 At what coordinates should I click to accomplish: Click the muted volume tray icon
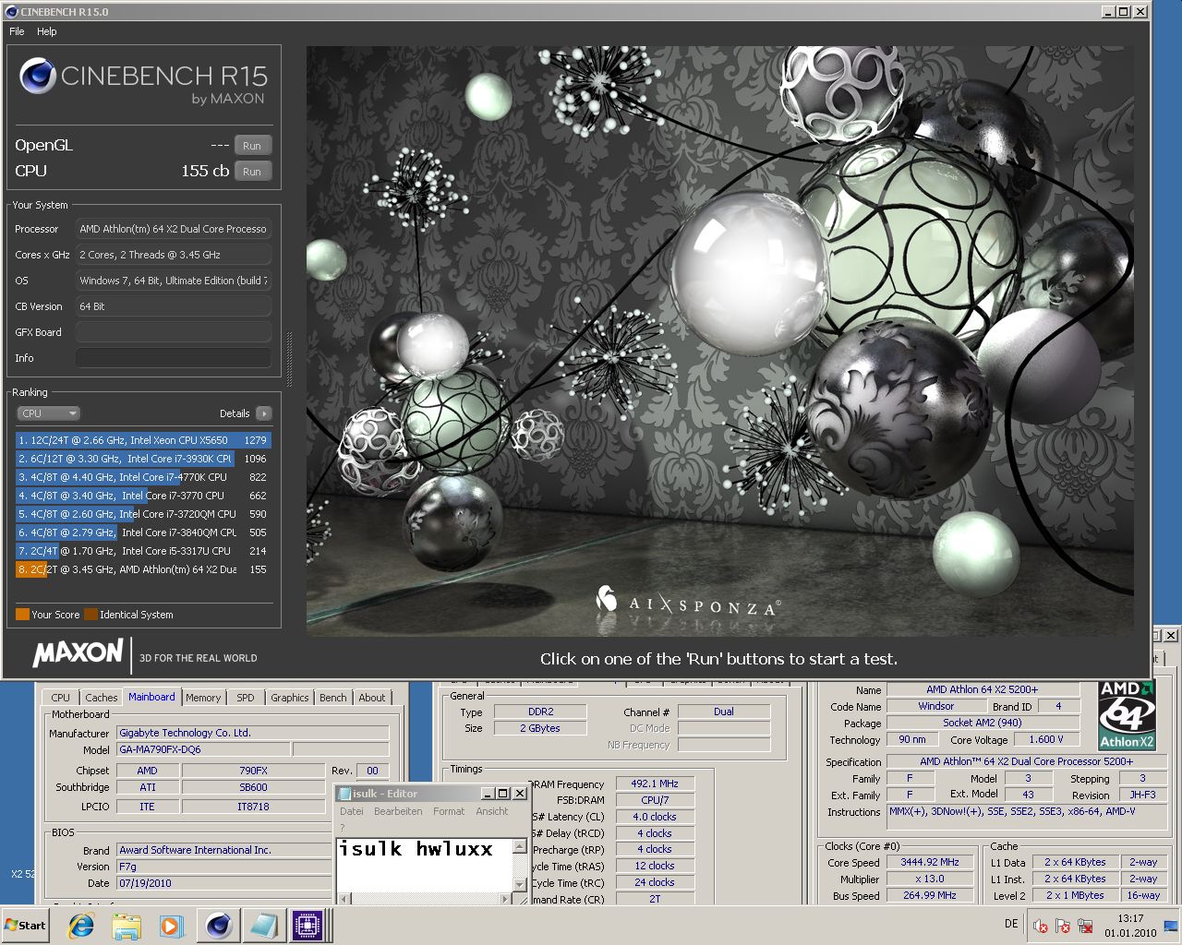click(x=1041, y=926)
